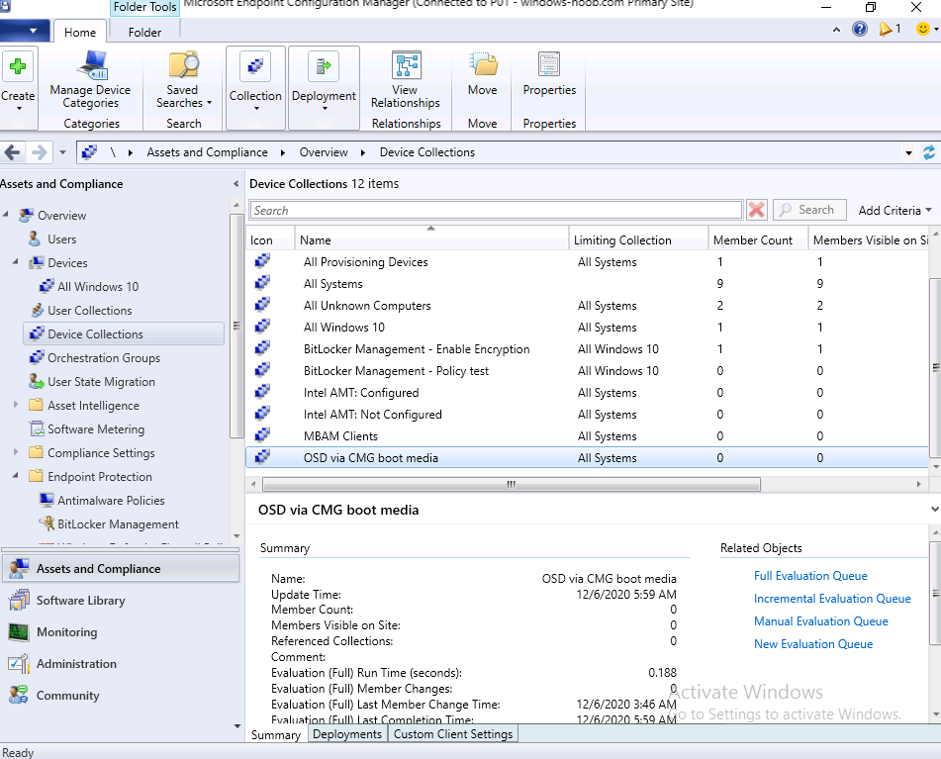Viewport: 941px width, 759px height.
Task: Sort by the Name column header
Action: tap(430, 240)
